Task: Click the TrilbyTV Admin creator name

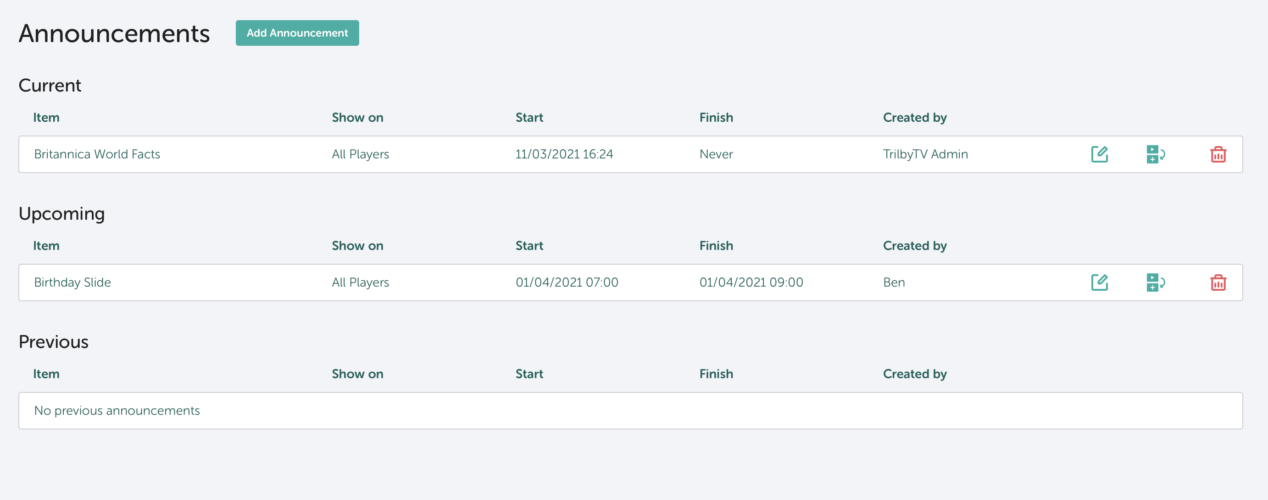Action: [x=925, y=154]
